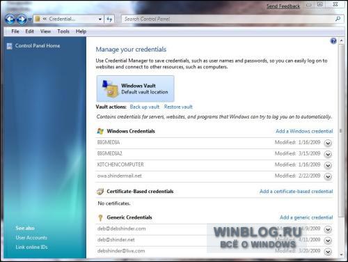
Task: Select the debshinder@live.com entry
Action: pyautogui.click(x=121, y=251)
